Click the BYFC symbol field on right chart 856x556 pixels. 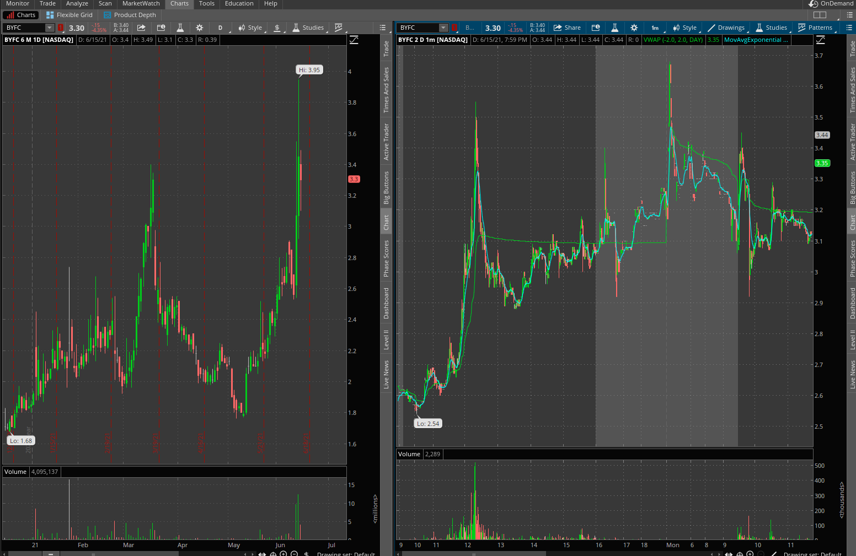[x=418, y=28]
